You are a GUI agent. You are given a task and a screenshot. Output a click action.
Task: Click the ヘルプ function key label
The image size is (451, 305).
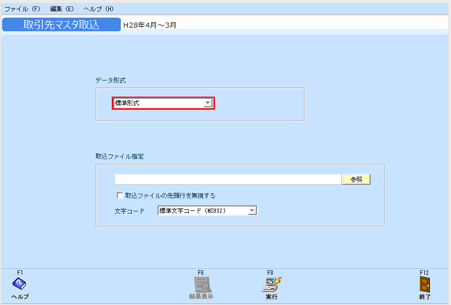point(19,297)
